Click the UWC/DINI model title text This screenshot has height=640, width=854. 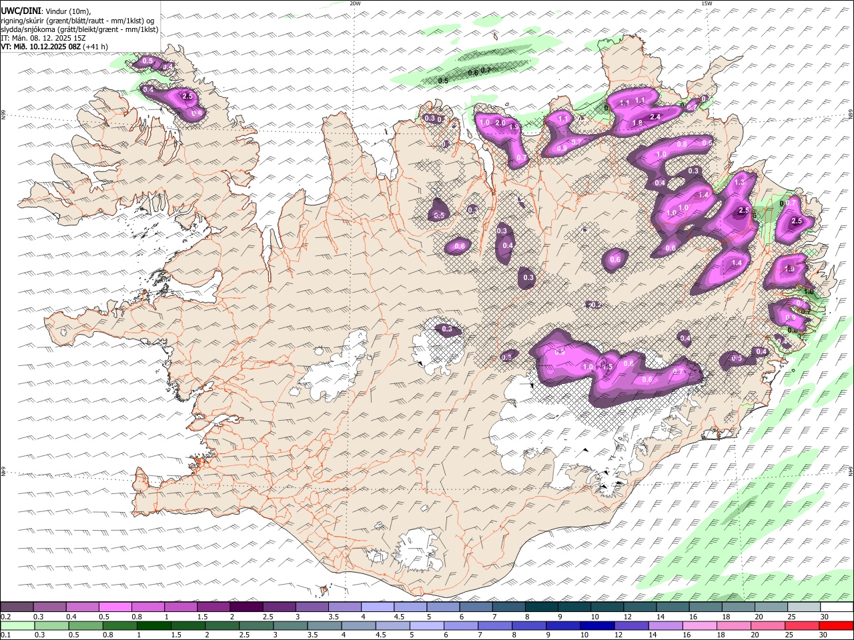pos(21,11)
